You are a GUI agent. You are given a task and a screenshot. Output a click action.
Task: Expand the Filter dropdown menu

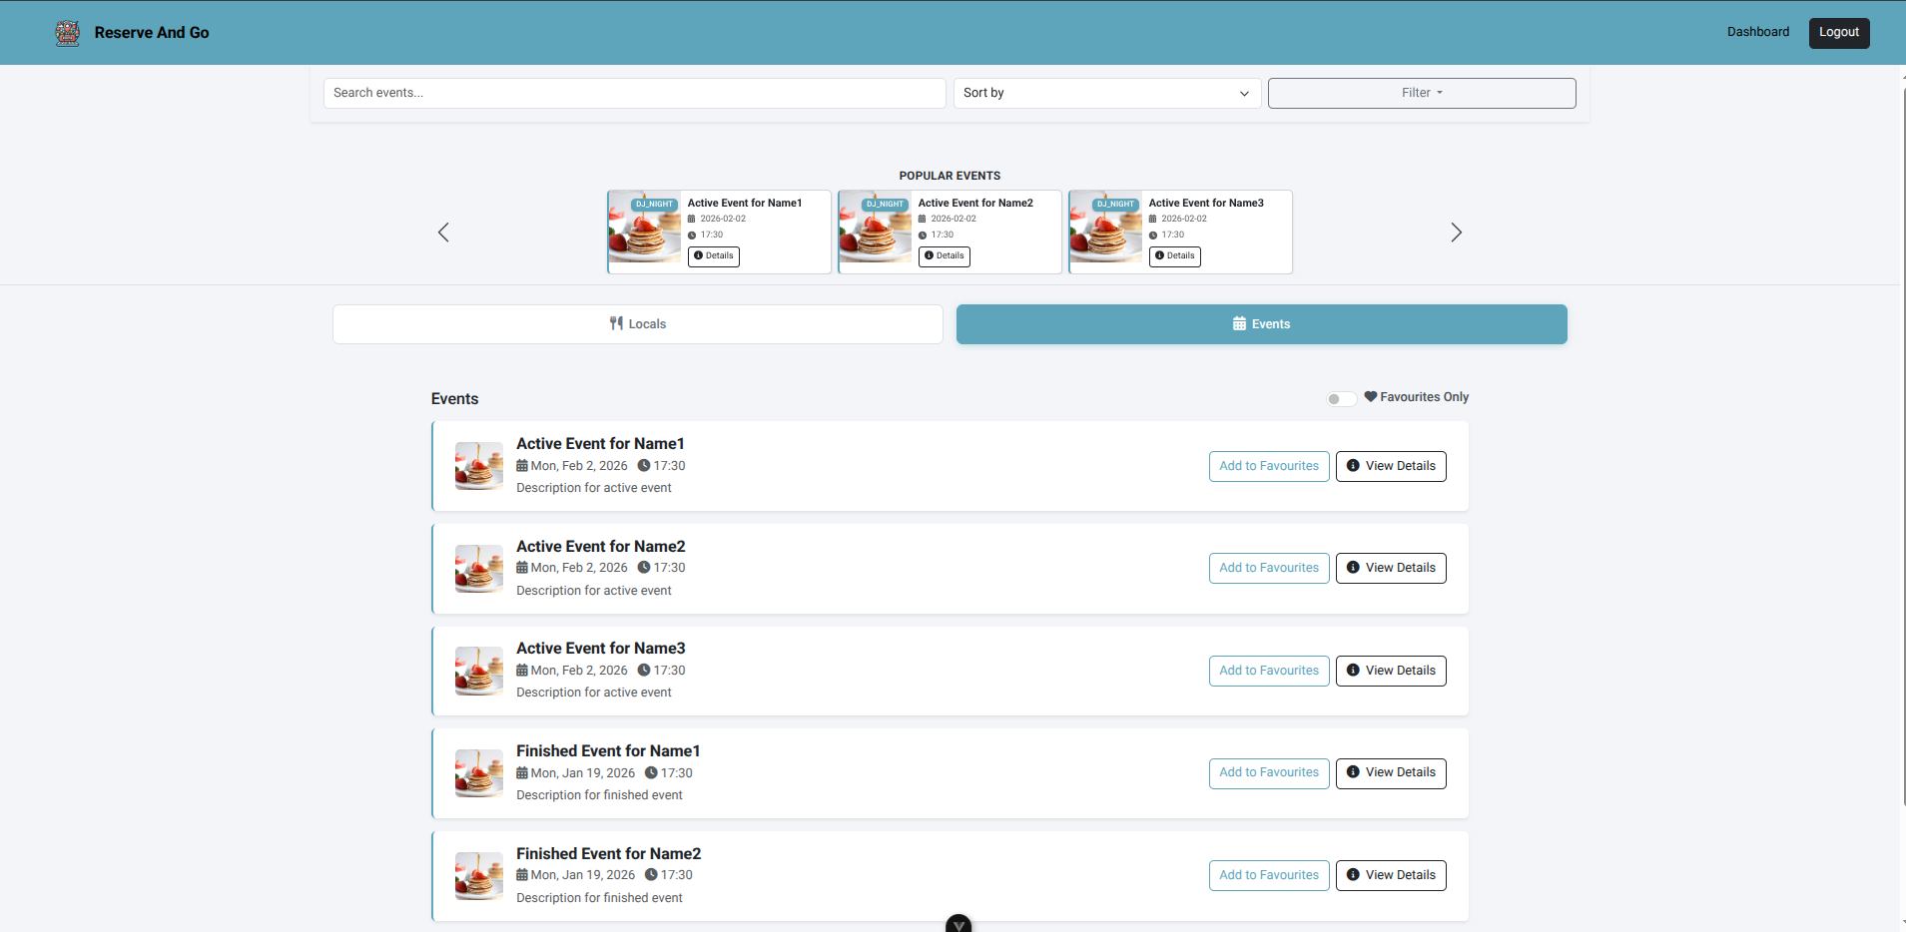[x=1421, y=93]
